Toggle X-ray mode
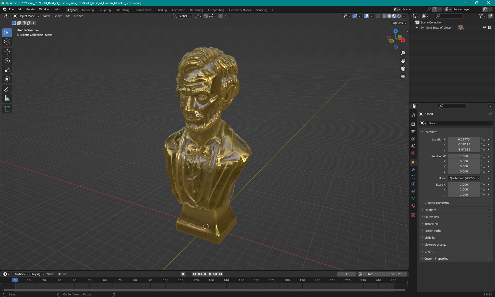 [x=378, y=16]
